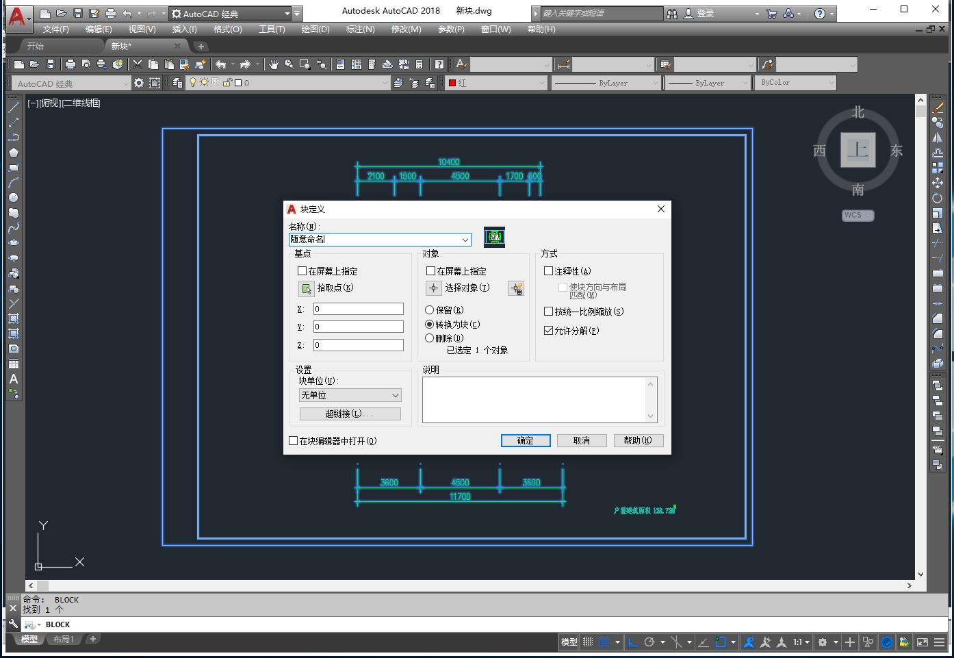Screen dimensions: 954x658
Task: Expand the block name (名称) dropdown
Action: [465, 240]
